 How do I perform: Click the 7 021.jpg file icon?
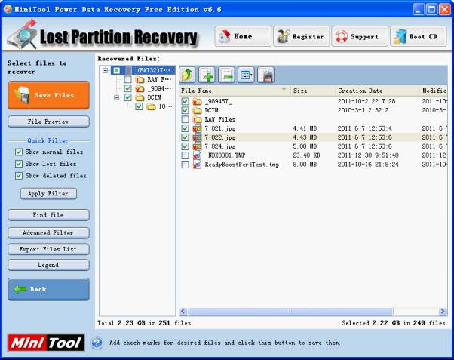pyautogui.click(x=197, y=128)
